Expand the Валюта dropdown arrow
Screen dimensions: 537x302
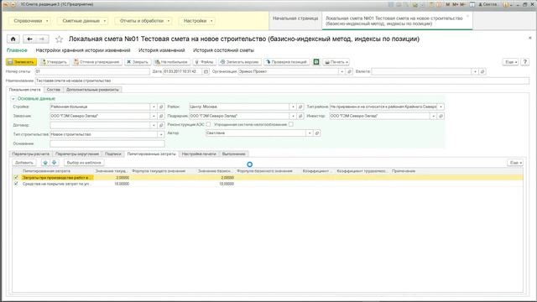475,71
